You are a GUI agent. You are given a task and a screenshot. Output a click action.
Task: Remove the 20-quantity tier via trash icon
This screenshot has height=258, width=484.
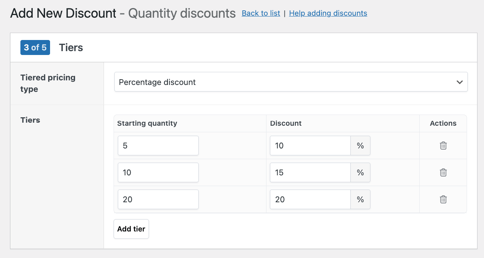443,199
